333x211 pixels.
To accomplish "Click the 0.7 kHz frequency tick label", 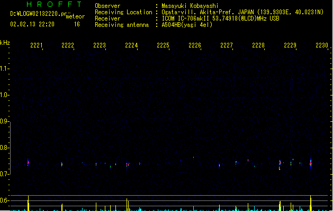I will coord(4,174).
